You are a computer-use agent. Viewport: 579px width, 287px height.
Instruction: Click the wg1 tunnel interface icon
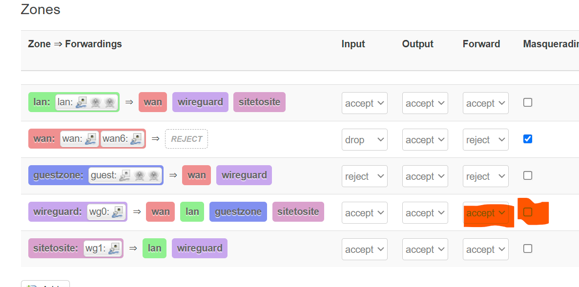point(114,249)
